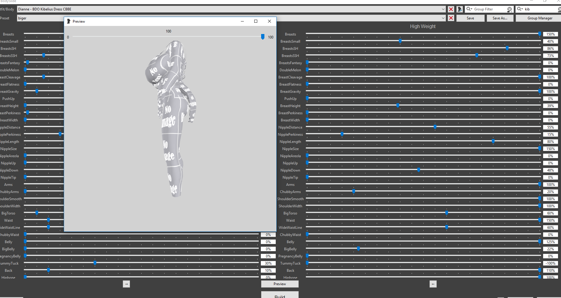Edit High Weight Breasts value 150%
561x298 pixels.
click(x=551, y=34)
